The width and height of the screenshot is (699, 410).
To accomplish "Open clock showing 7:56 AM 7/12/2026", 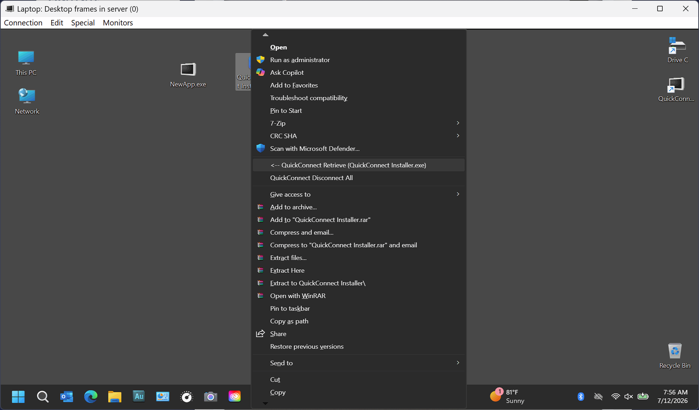I will coord(672,396).
